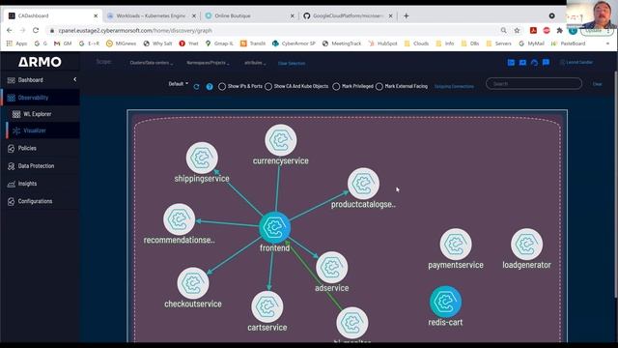This screenshot has height=348, width=618.
Task: Click the node below adservice at bottom edge
Action: [352, 323]
